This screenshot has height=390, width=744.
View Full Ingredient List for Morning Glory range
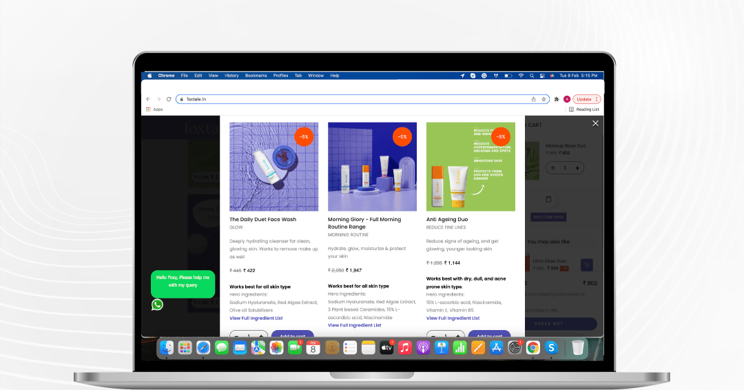(x=355, y=325)
